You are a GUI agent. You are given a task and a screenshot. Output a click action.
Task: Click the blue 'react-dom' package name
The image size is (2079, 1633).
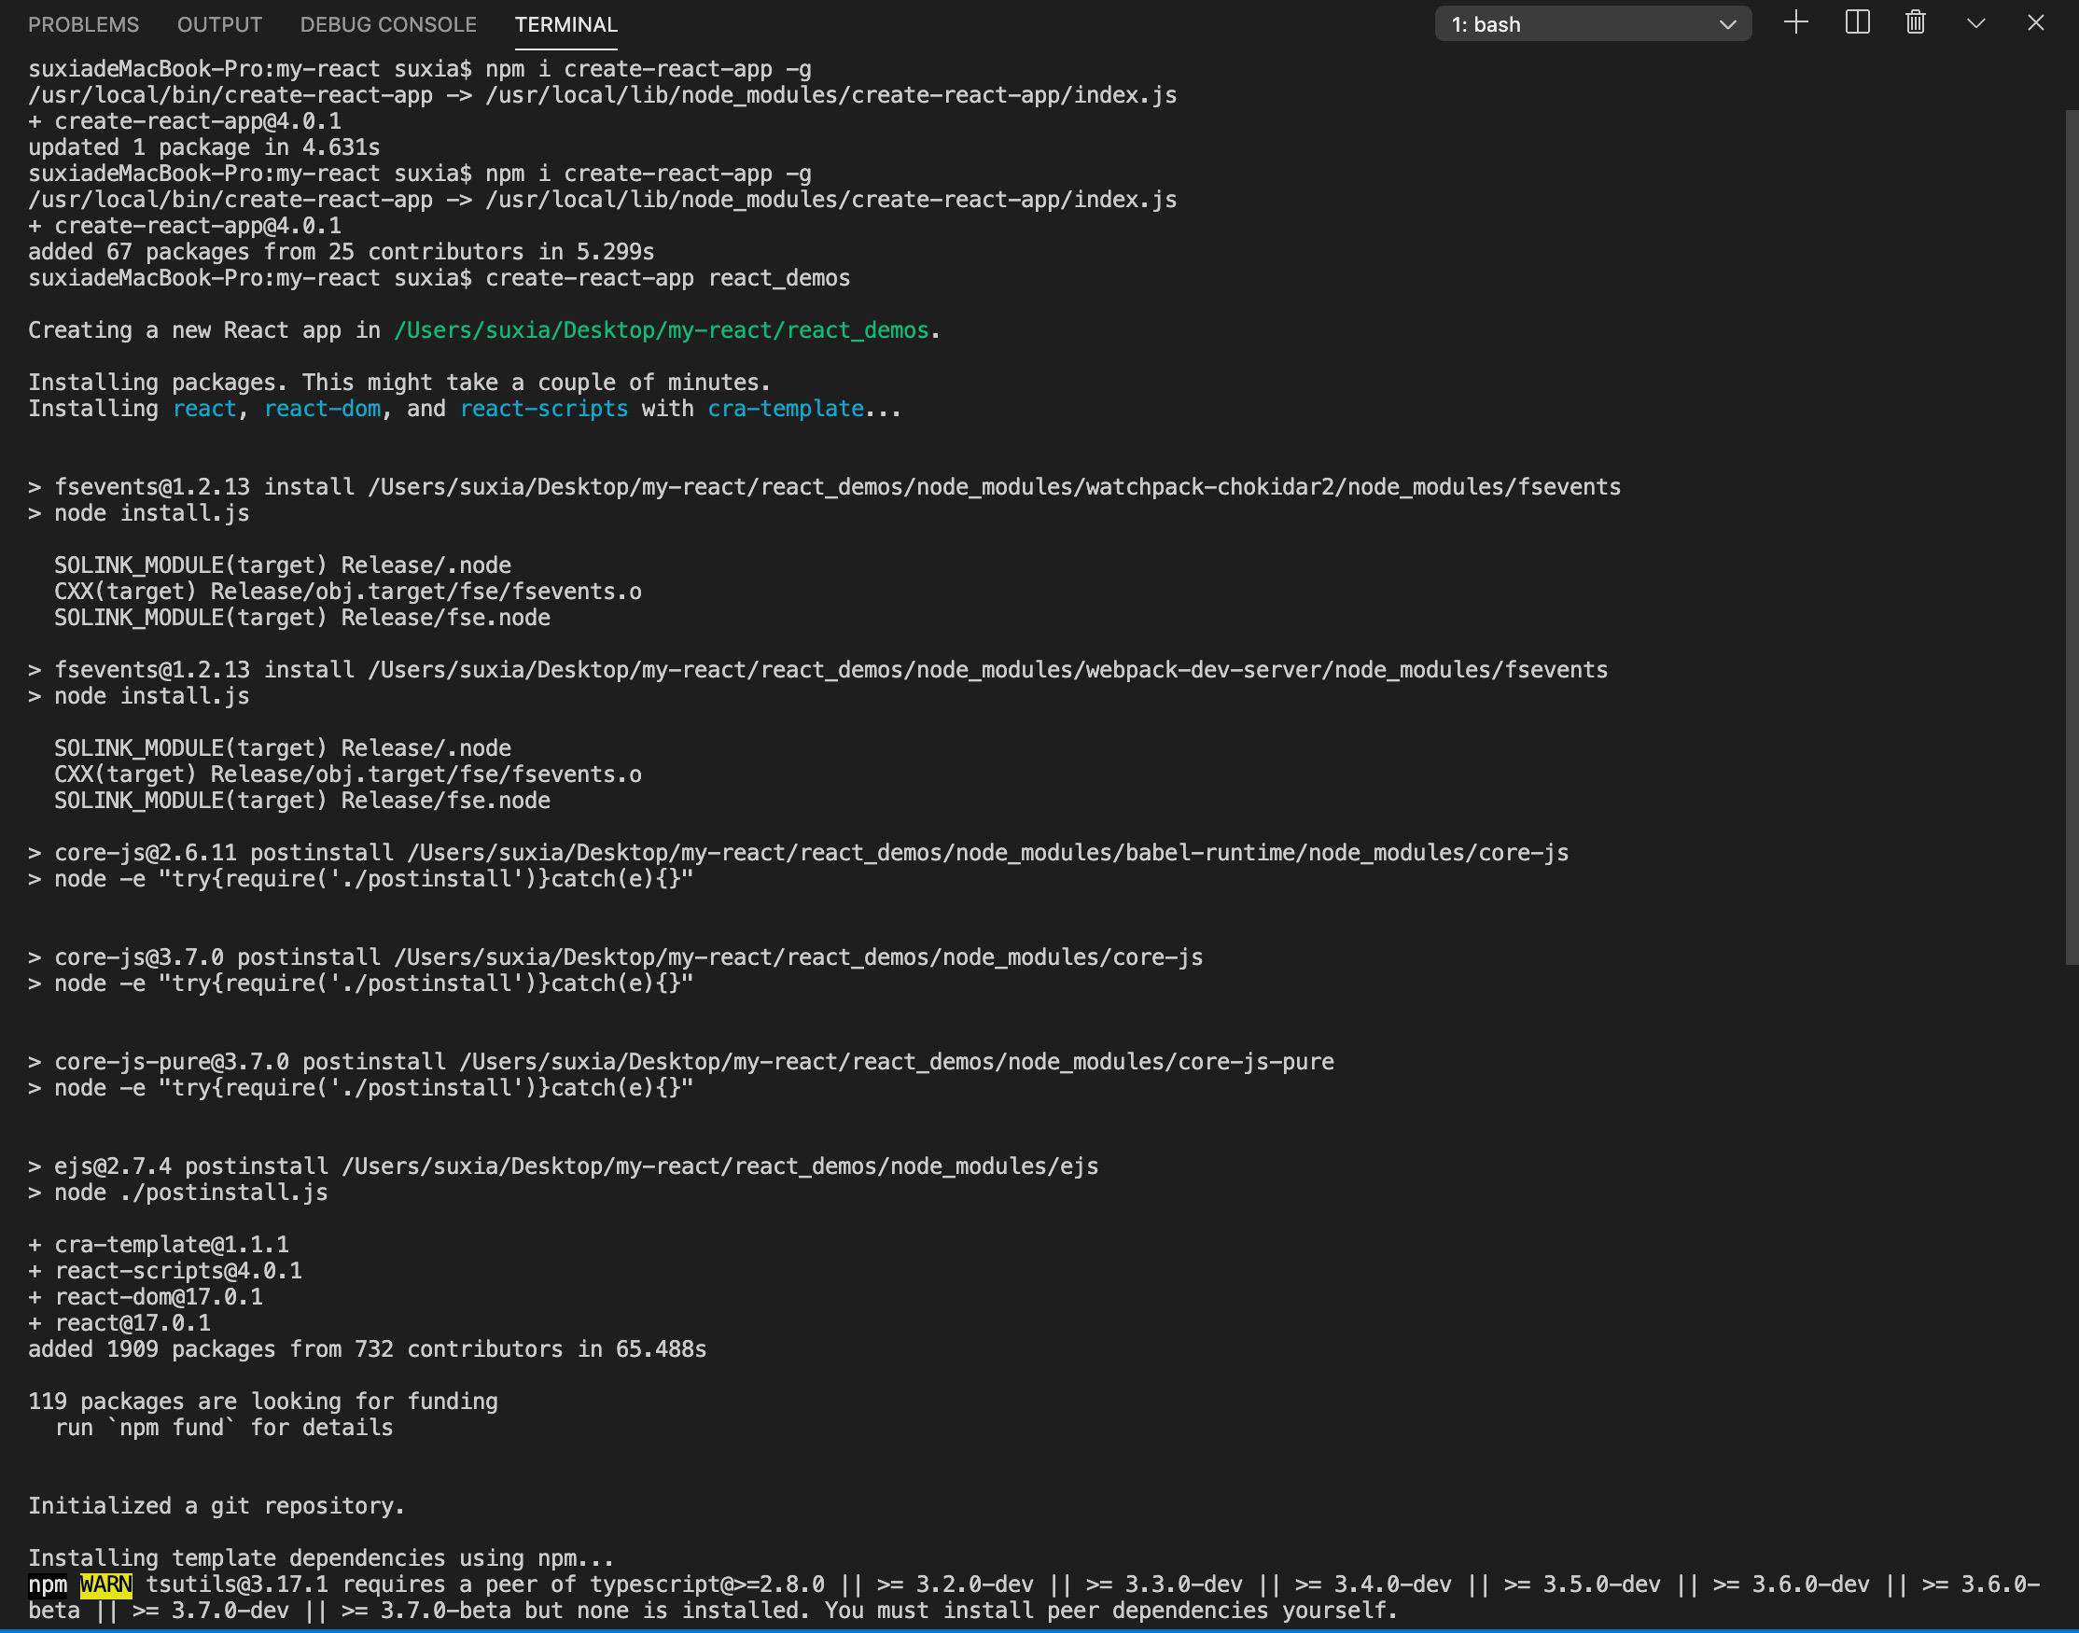coord(322,410)
